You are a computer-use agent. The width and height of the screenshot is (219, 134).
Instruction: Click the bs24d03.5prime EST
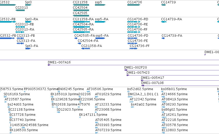(x=9, y=107)
